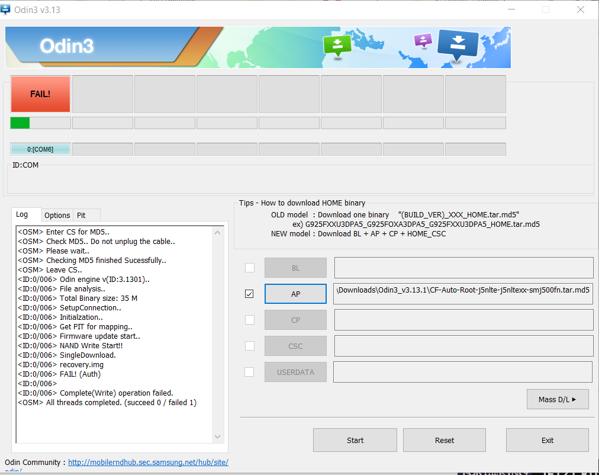Enable the BL file checkbox
599x475 pixels.
249,268
